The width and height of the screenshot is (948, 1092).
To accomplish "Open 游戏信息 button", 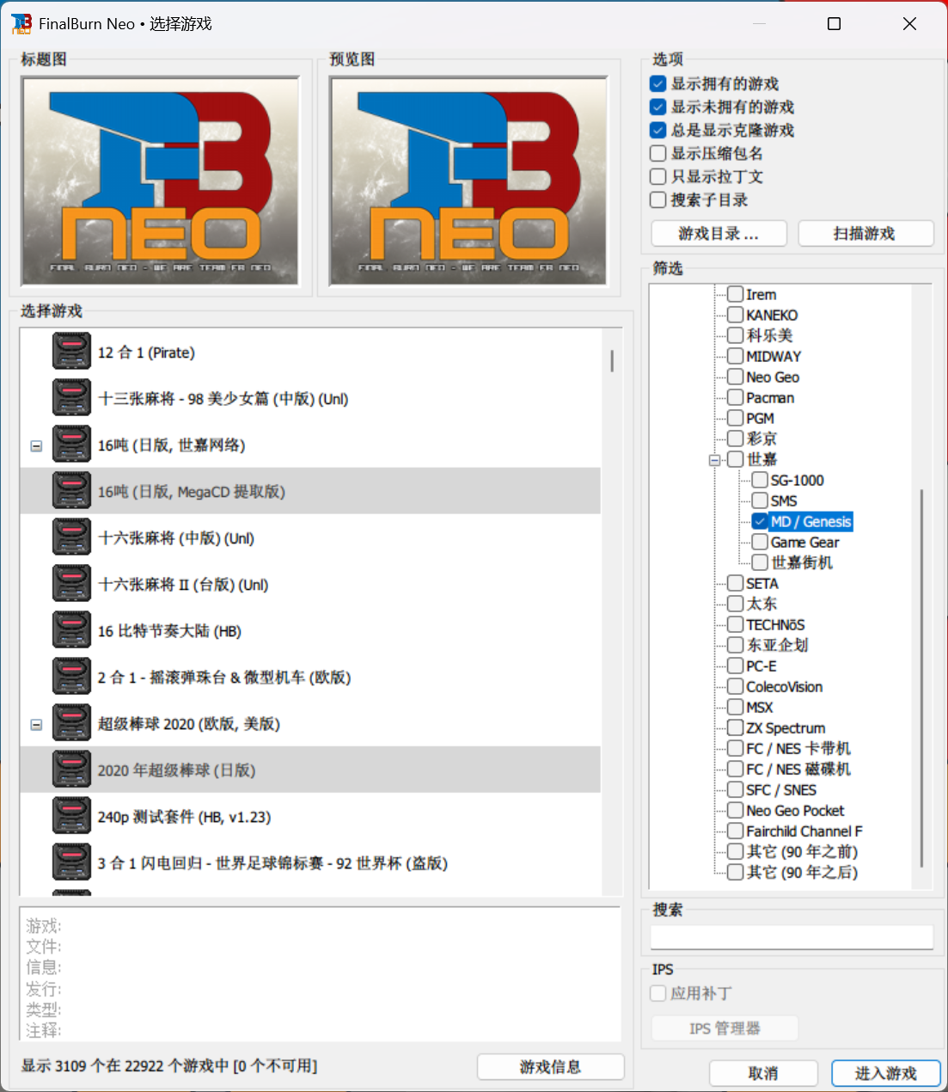I will pyautogui.click(x=550, y=1067).
